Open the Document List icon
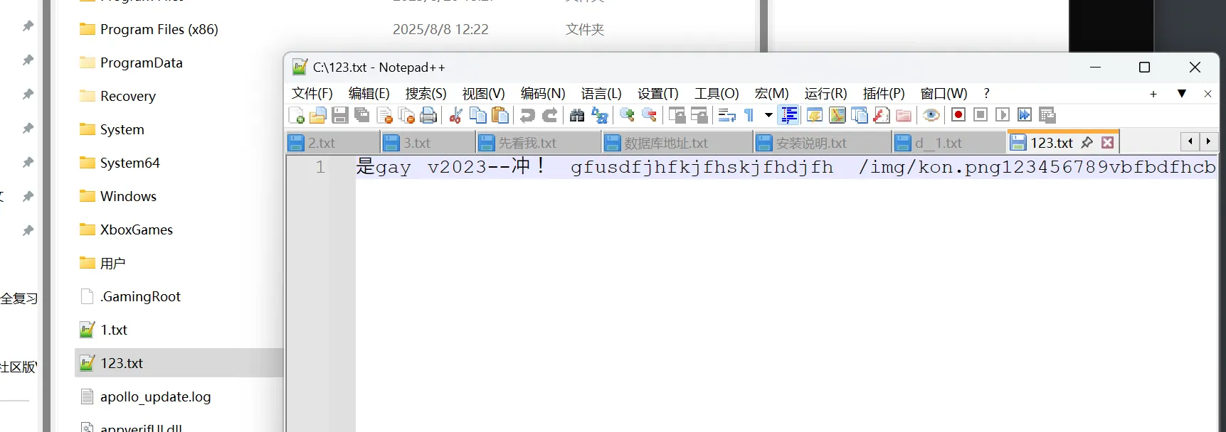This screenshot has width=1226, height=432. click(x=860, y=115)
